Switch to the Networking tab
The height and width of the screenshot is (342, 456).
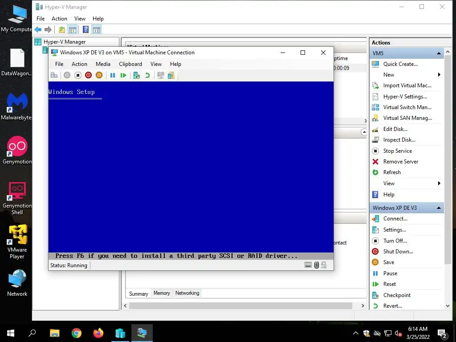[187, 293]
